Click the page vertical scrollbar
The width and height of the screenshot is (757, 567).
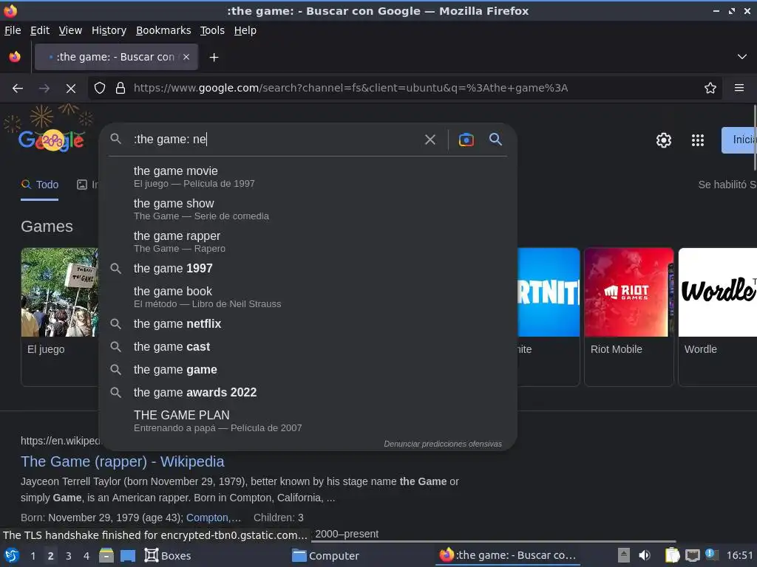point(755,137)
